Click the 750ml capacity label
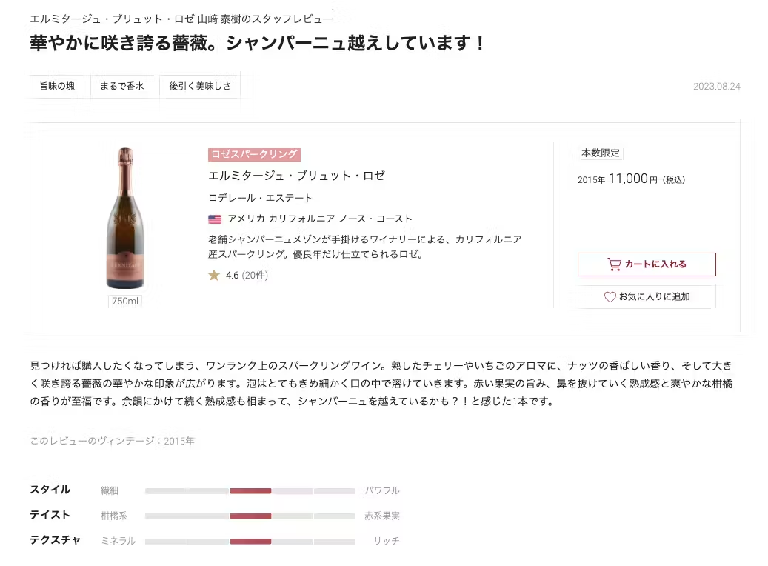 [x=124, y=301]
